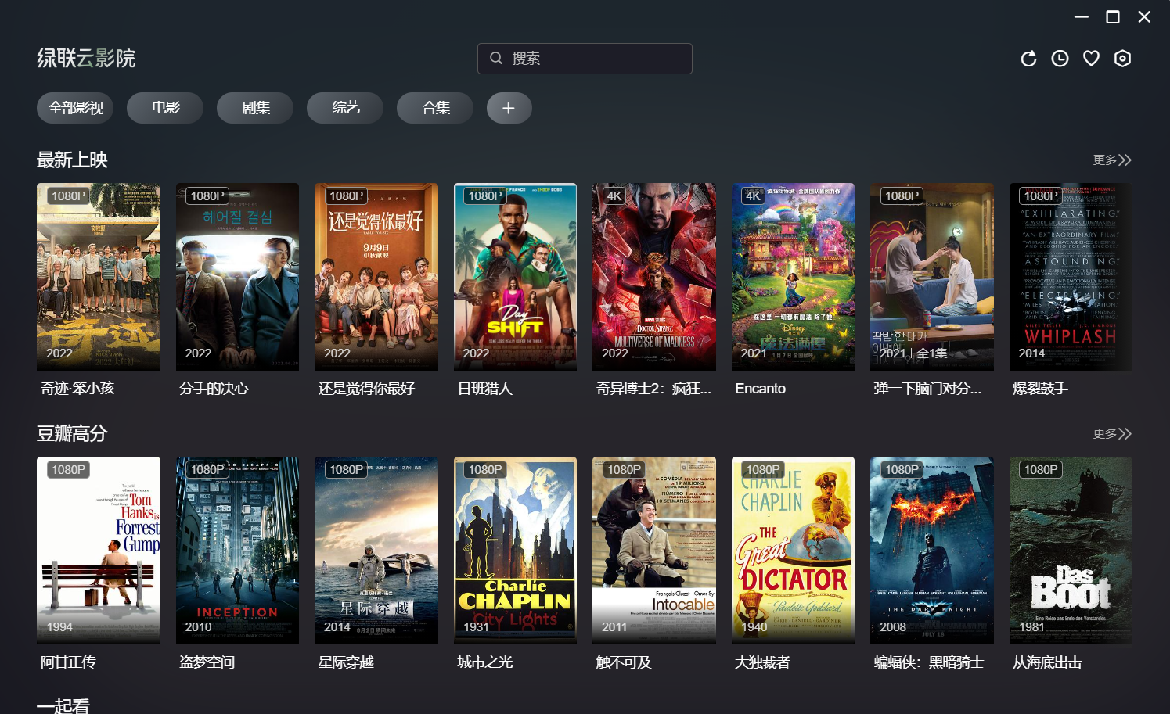1170x714 pixels.
Task: Add a category with the plus button
Action: tap(509, 108)
